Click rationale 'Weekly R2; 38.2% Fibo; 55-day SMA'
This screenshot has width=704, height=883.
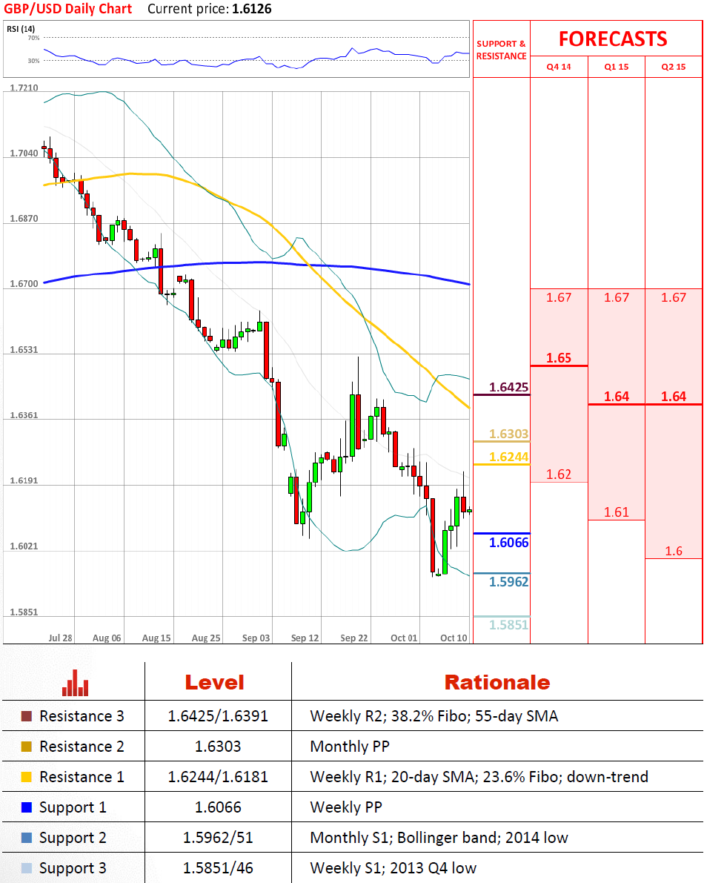[434, 716]
